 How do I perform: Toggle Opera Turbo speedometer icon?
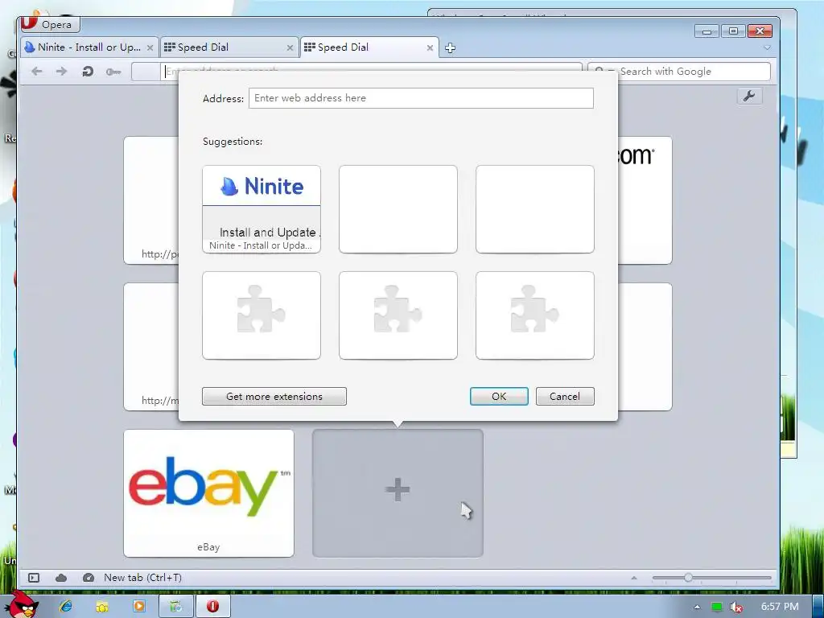(89, 578)
